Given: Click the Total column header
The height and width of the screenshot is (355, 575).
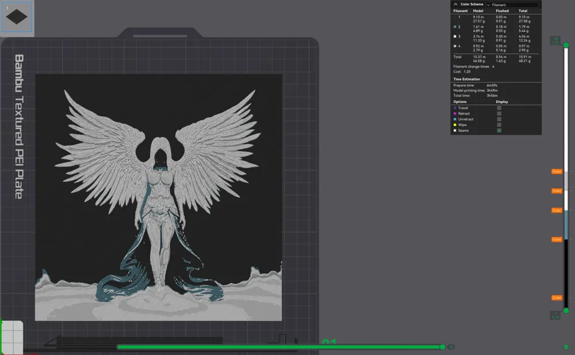Looking at the screenshot, I should [523, 11].
